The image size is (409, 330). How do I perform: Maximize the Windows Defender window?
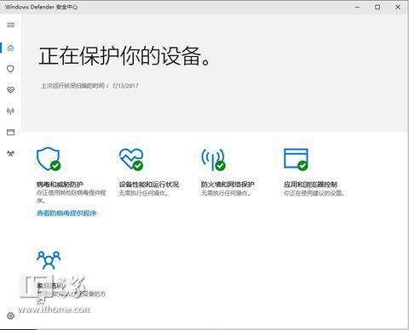coord(377,7)
